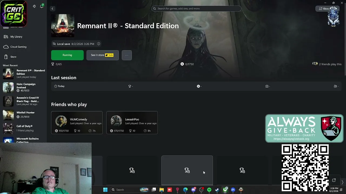Click the achievements trophy 0/65 counter

tap(56, 64)
